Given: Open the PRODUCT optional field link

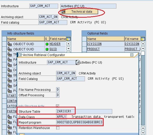Looking at the screenshot, I should [x=93, y=49].
